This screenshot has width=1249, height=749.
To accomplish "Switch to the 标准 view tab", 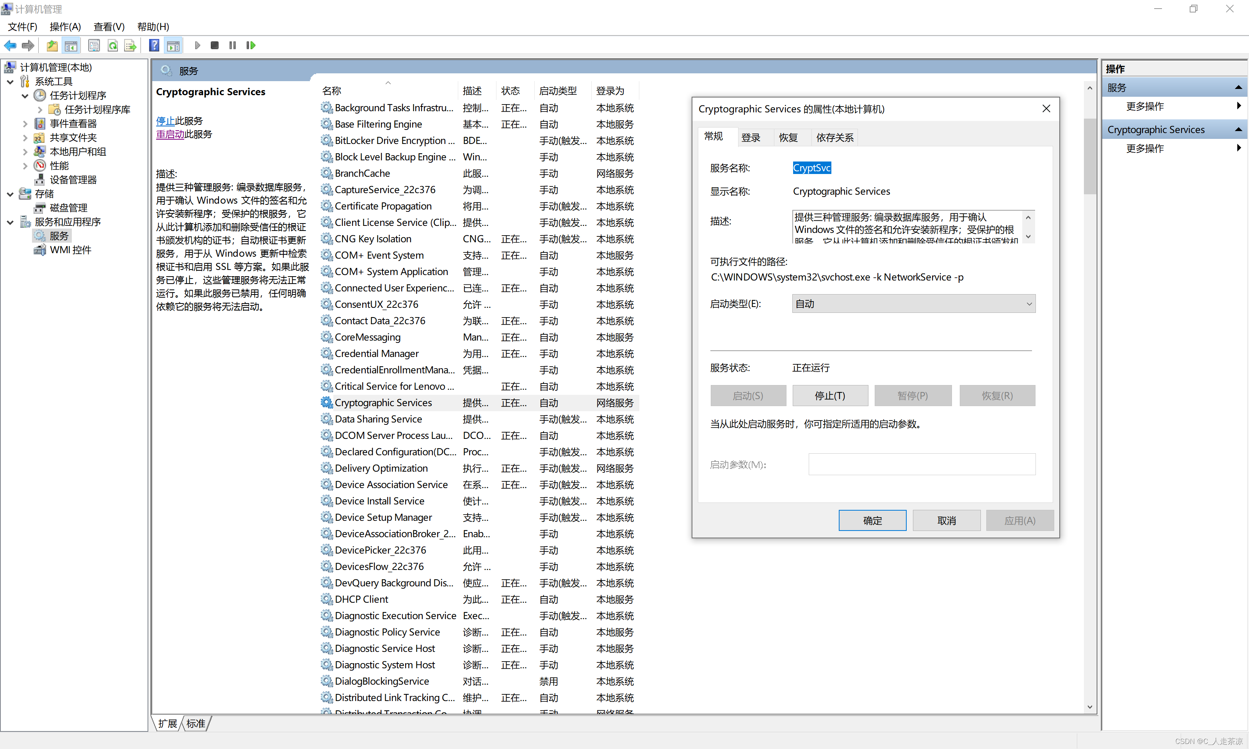I will coord(196,723).
